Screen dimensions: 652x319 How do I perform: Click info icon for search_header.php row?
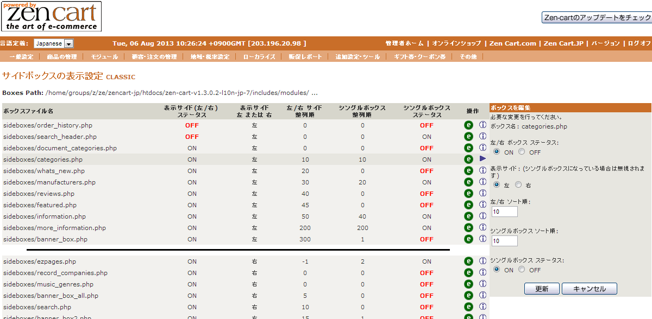pos(482,136)
